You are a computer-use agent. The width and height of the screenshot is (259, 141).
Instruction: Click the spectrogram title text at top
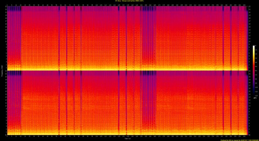129,1
